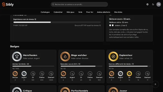Click the Marathonien silver trophy badge
Screen dimensions: 163x92
tap(17, 56)
